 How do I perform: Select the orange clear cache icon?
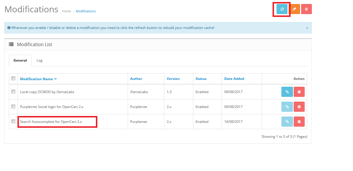[x=295, y=9]
